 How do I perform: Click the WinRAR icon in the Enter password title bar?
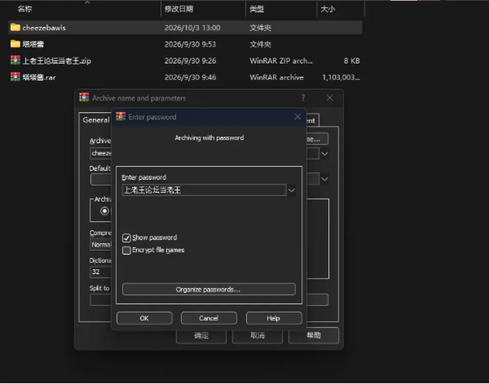click(121, 117)
